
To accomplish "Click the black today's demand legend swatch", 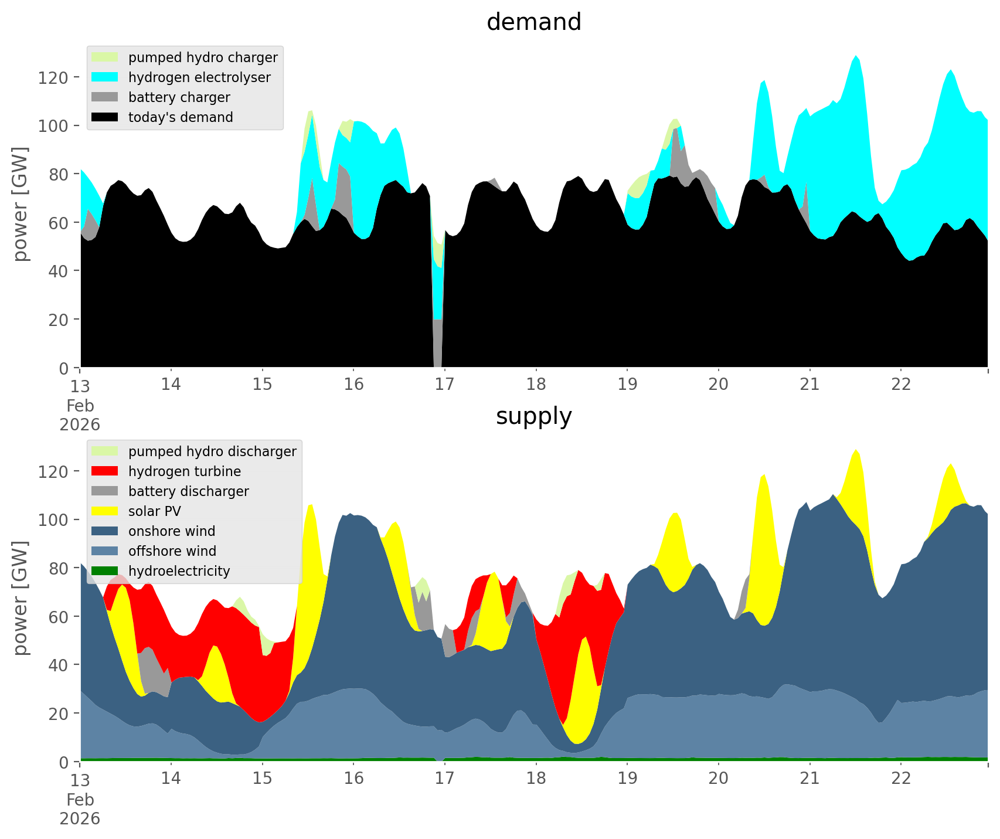I will 105,117.
